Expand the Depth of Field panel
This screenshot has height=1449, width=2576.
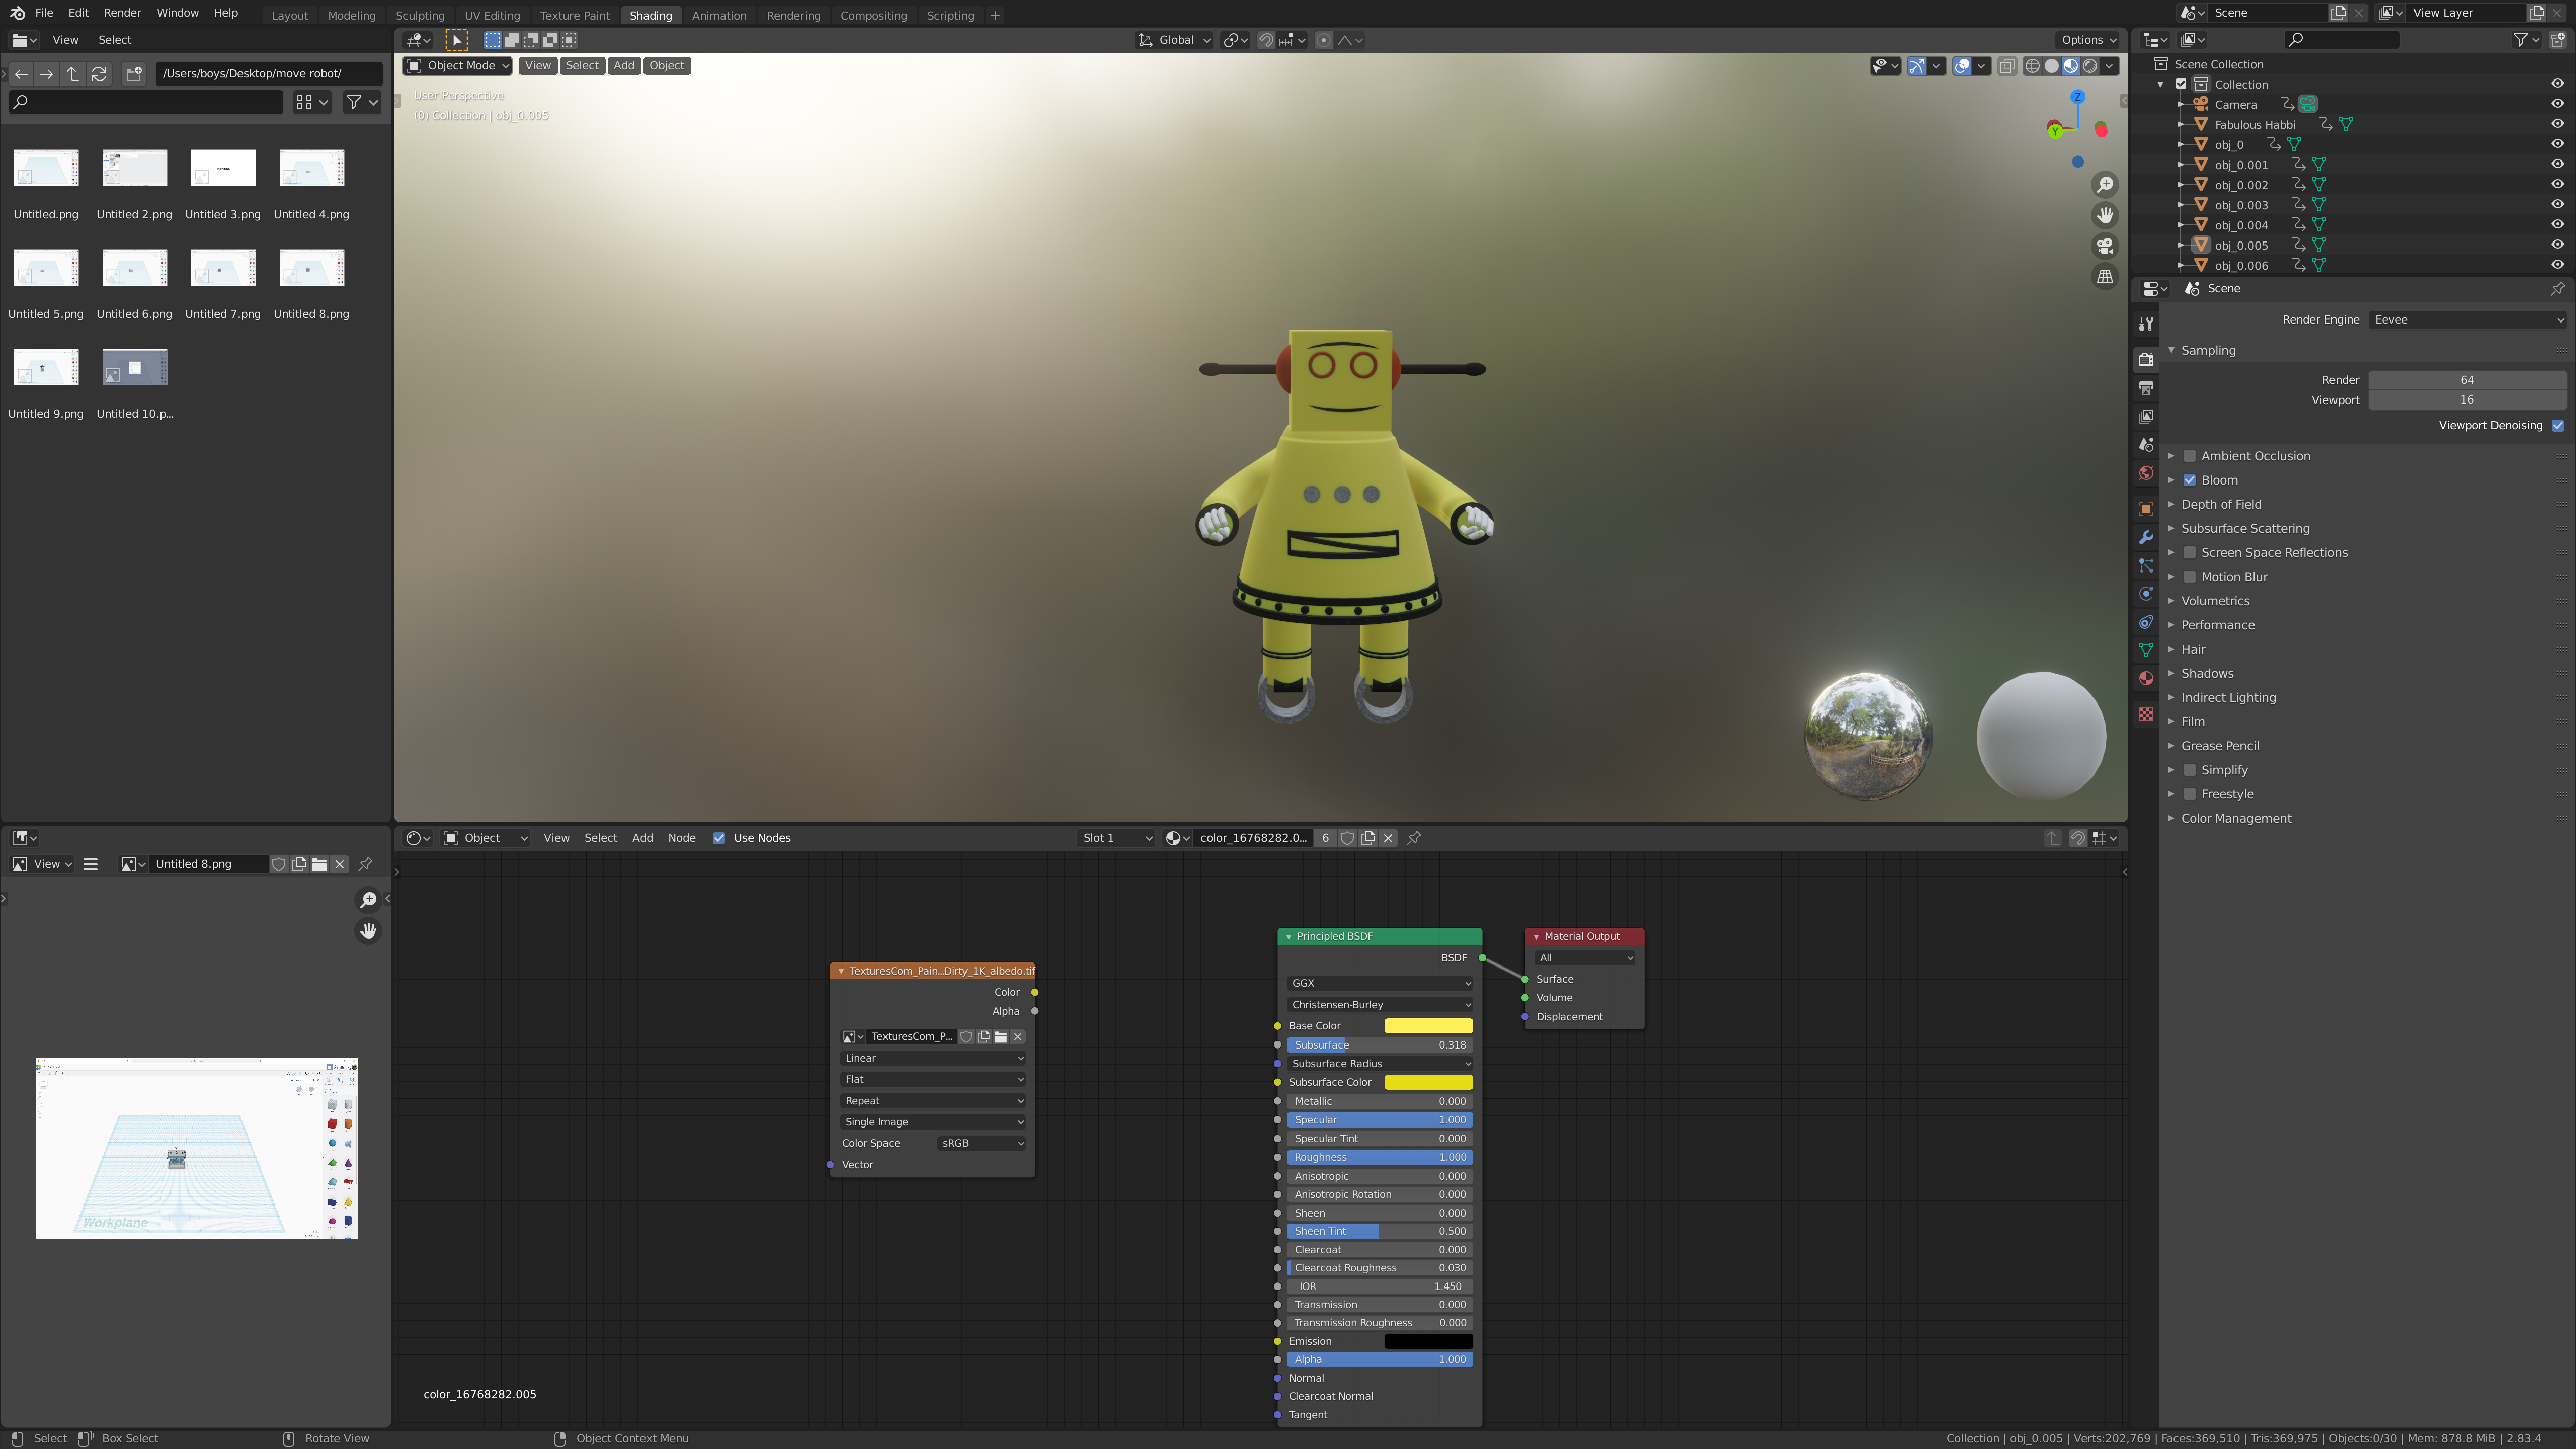click(2221, 504)
